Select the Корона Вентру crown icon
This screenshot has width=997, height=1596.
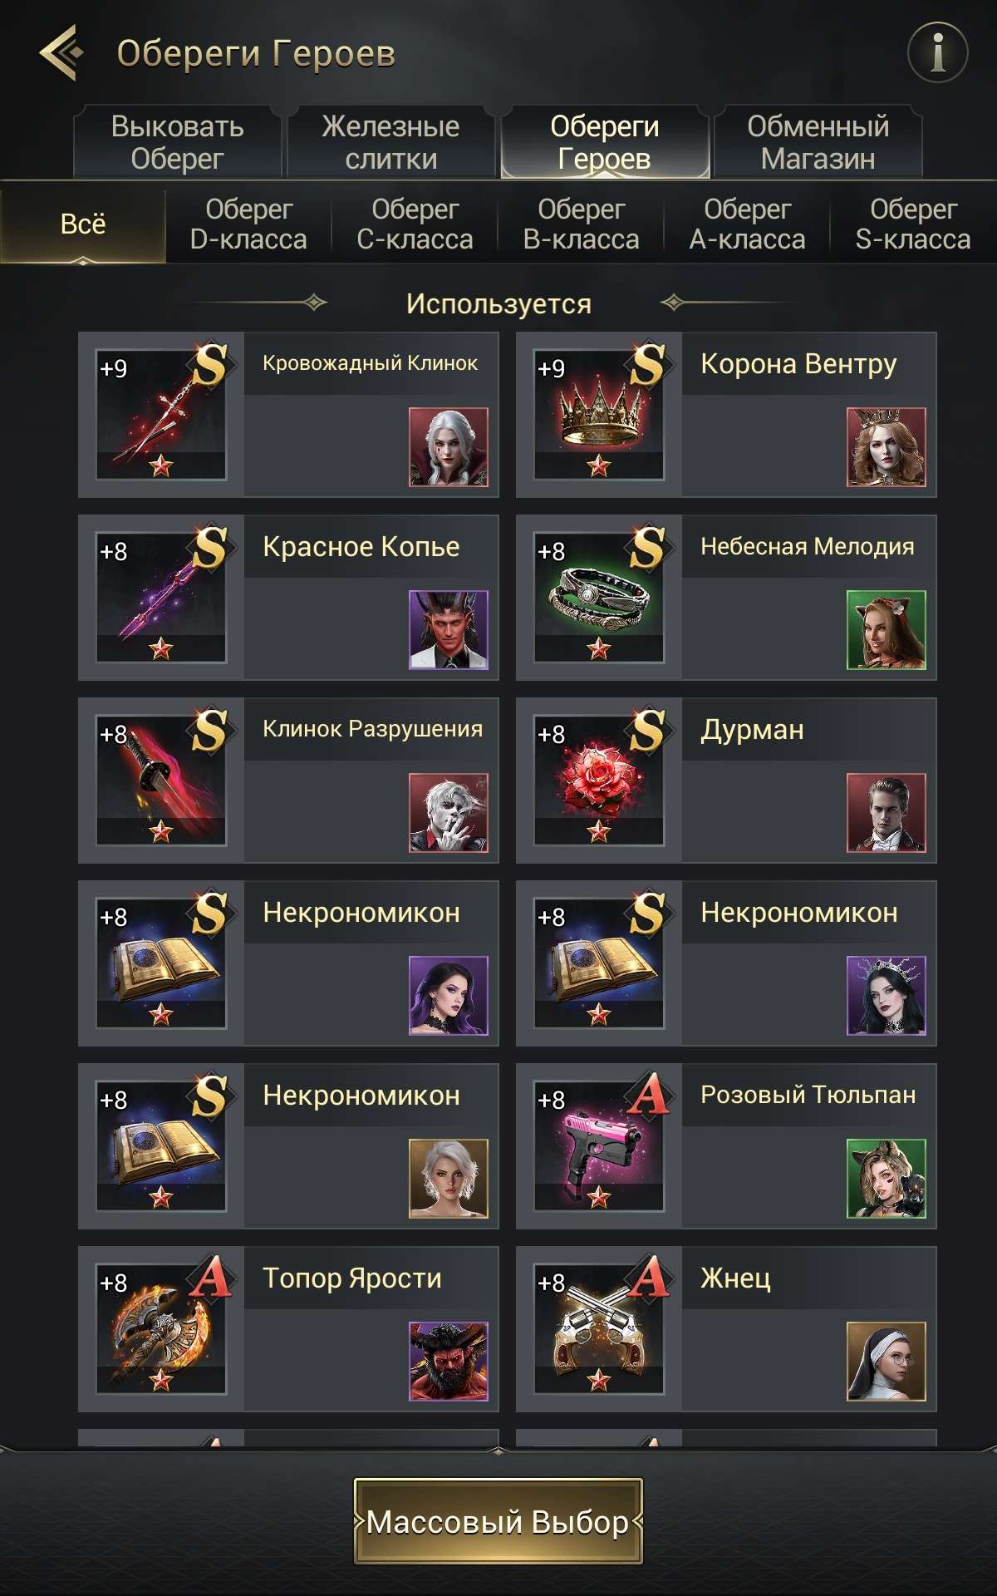click(x=599, y=415)
